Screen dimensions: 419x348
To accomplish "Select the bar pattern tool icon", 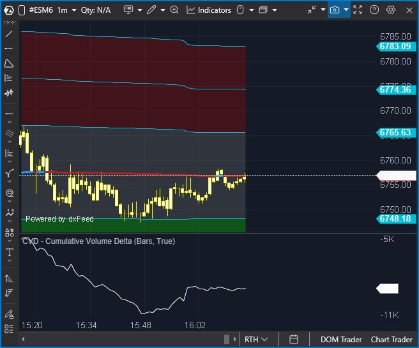I will point(9,93).
